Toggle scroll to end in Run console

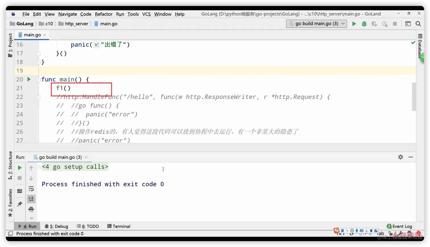(31, 199)
